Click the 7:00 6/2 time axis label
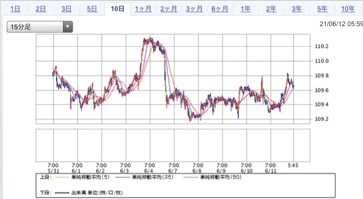Screen dimensions: 363x199 (102, 168)
